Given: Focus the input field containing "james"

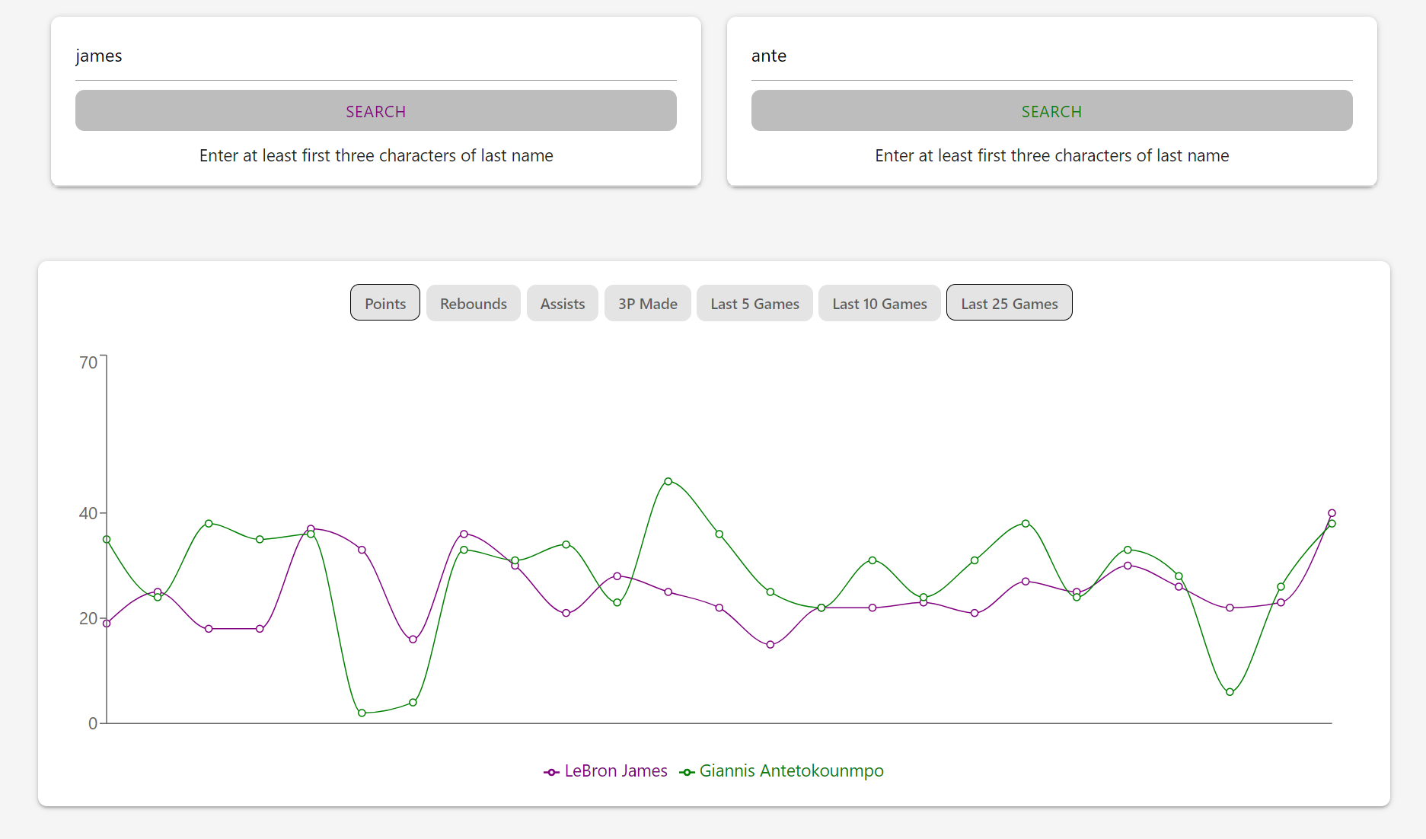Looking at the screenshot, I should (x=375, y=56).
